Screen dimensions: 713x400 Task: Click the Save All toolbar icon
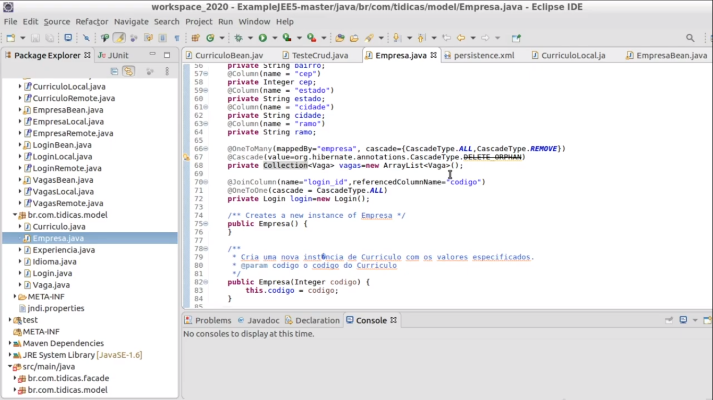(50, 38)
